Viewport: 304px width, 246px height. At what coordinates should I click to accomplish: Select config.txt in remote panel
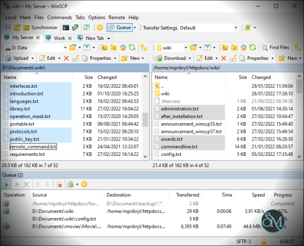171,154
